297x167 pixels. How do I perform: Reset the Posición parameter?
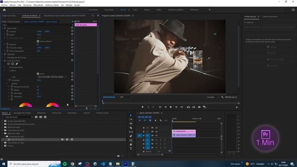72,31
